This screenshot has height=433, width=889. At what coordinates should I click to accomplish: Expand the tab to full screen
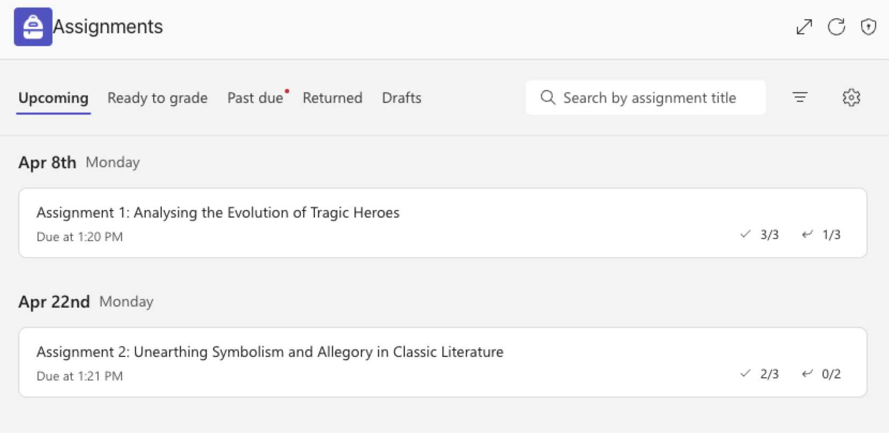[x=804, y=27]
